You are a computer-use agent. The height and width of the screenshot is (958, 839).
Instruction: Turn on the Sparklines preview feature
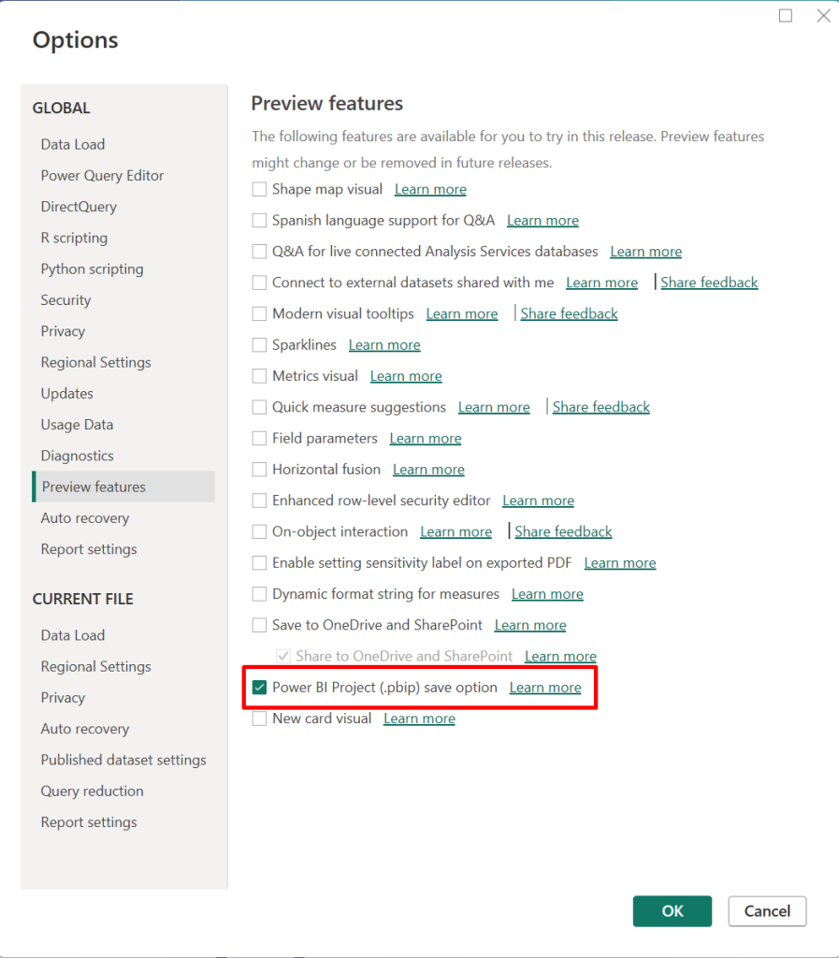point(259,344)
